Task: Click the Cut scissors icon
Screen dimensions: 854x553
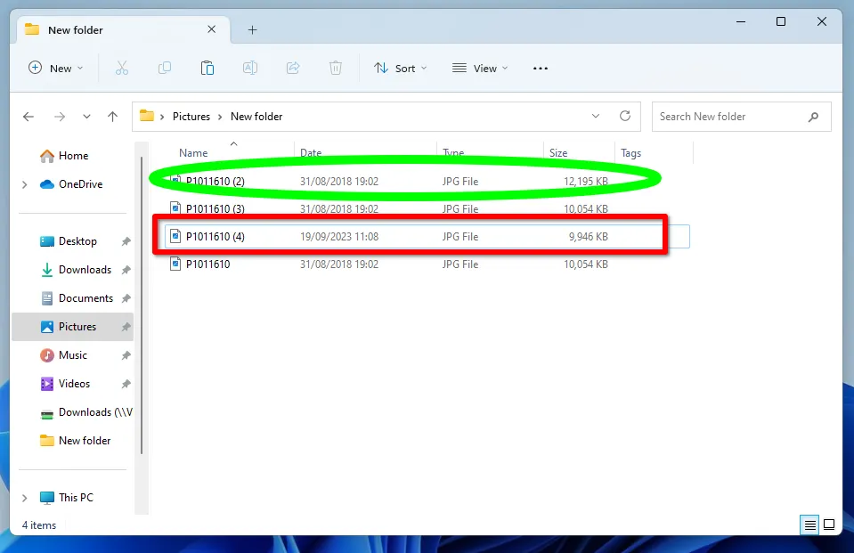Action: (x=121, y=68)
